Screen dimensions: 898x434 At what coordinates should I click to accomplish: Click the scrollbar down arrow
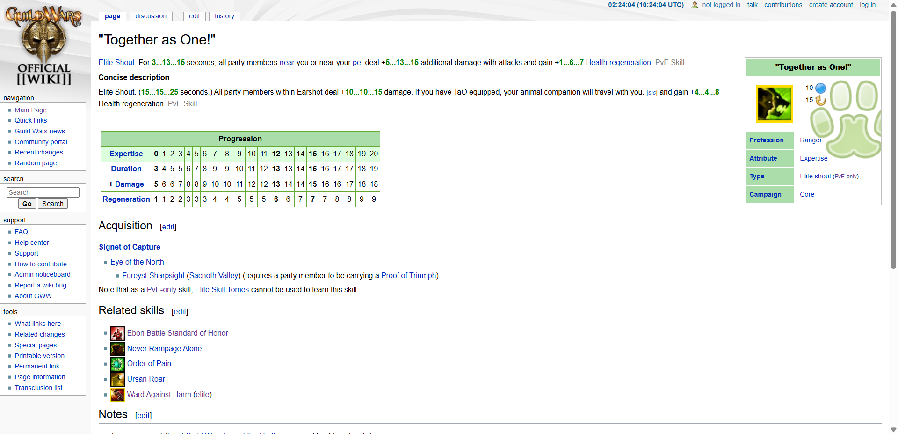point(893,429)
